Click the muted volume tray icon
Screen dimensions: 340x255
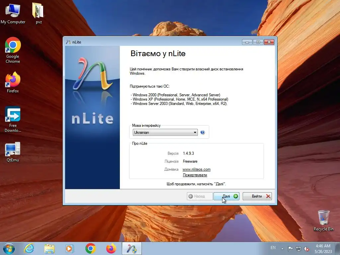point(306,249)
